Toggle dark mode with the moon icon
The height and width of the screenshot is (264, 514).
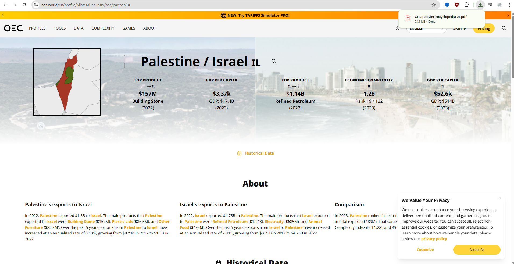click(x=398, y=28)
